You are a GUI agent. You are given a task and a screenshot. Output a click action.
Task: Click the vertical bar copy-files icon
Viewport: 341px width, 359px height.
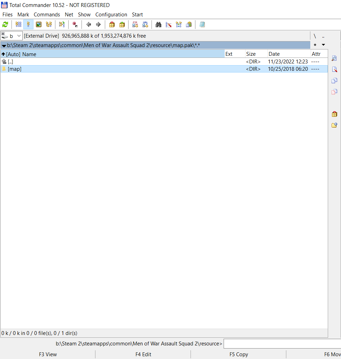(334, 81)
